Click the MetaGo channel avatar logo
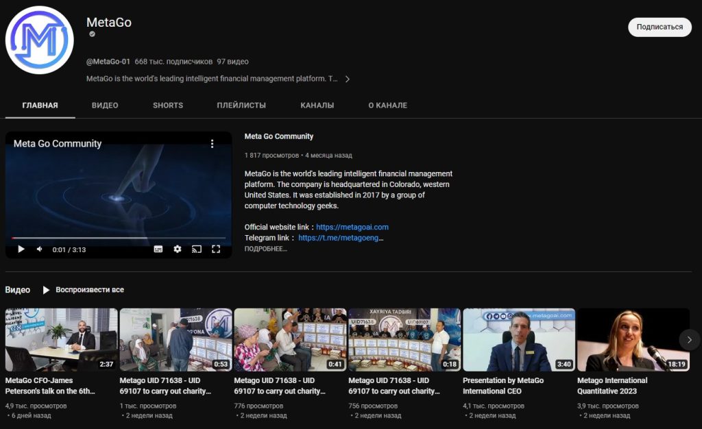 [39, 40]
